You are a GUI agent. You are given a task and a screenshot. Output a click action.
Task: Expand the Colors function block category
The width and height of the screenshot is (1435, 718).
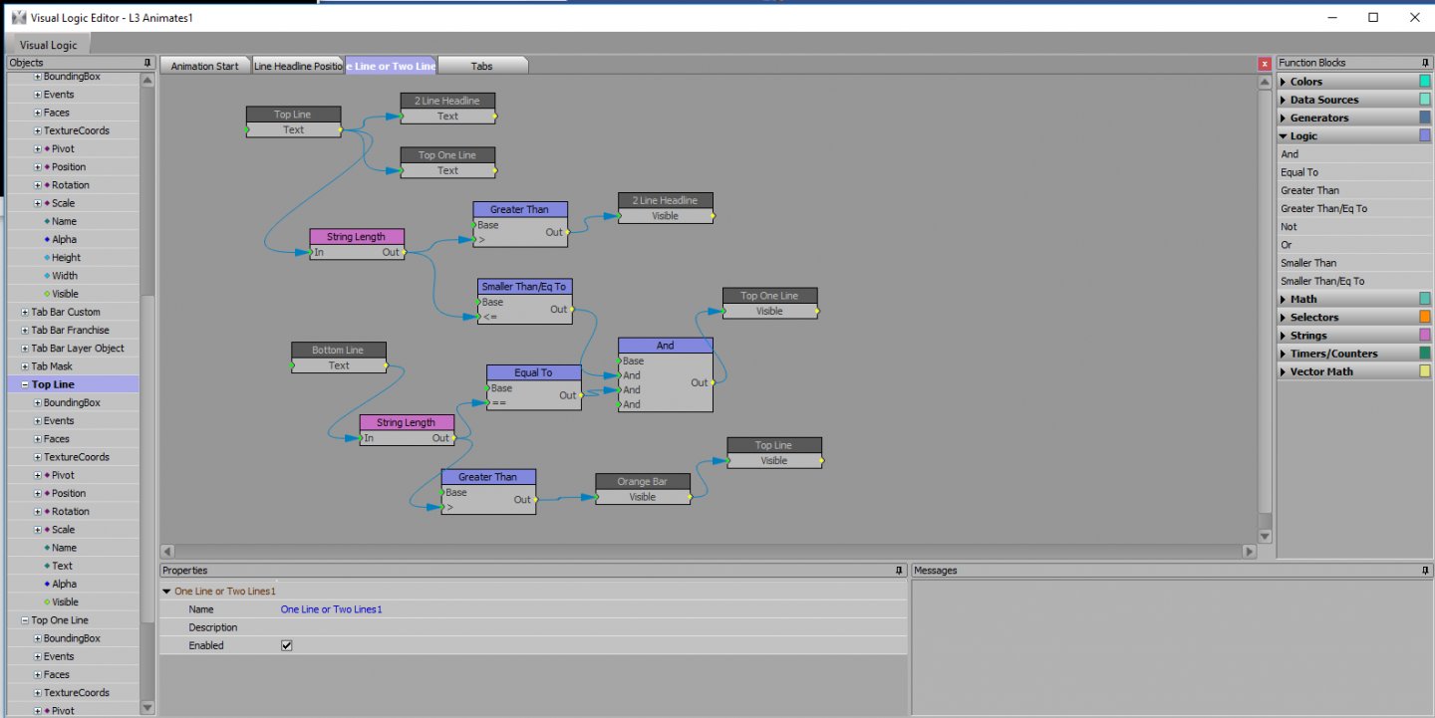[1284, 82]
